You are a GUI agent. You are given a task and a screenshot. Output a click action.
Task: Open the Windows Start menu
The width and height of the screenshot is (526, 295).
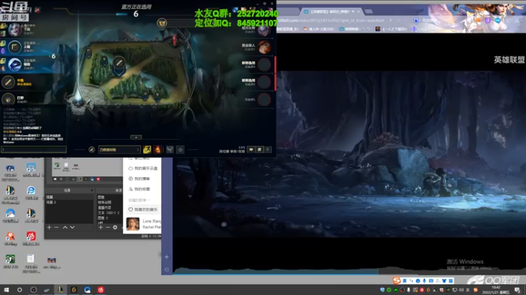pyautogui.click(x=6, y=290)
